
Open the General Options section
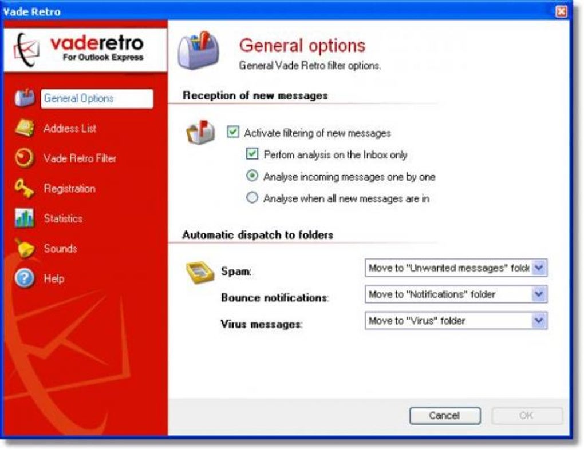97,98
